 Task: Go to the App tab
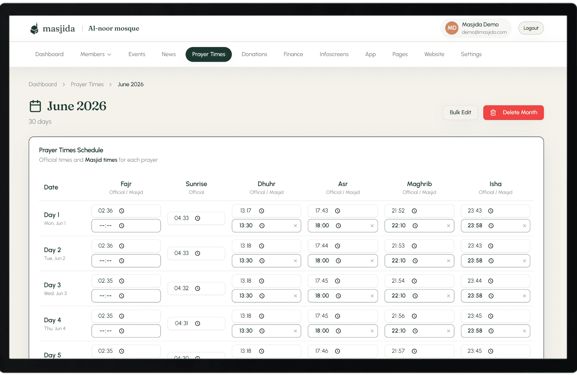370,54
